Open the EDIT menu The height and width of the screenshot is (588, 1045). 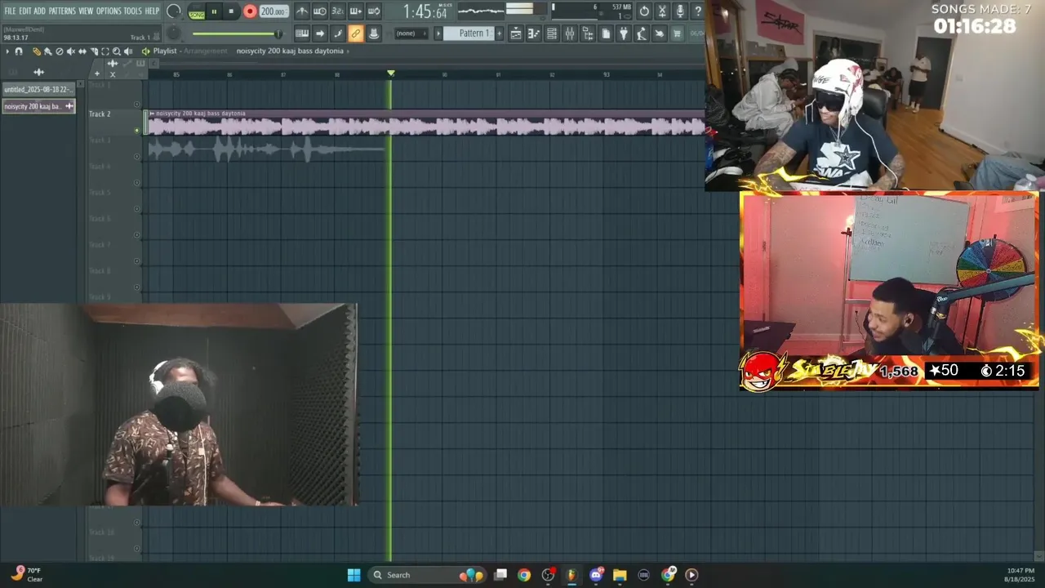pos(25,11)
